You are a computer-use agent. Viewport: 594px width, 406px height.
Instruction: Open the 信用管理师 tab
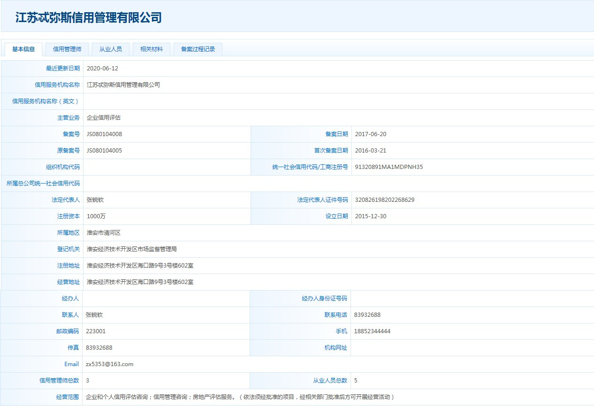click(x=67, y=49)
